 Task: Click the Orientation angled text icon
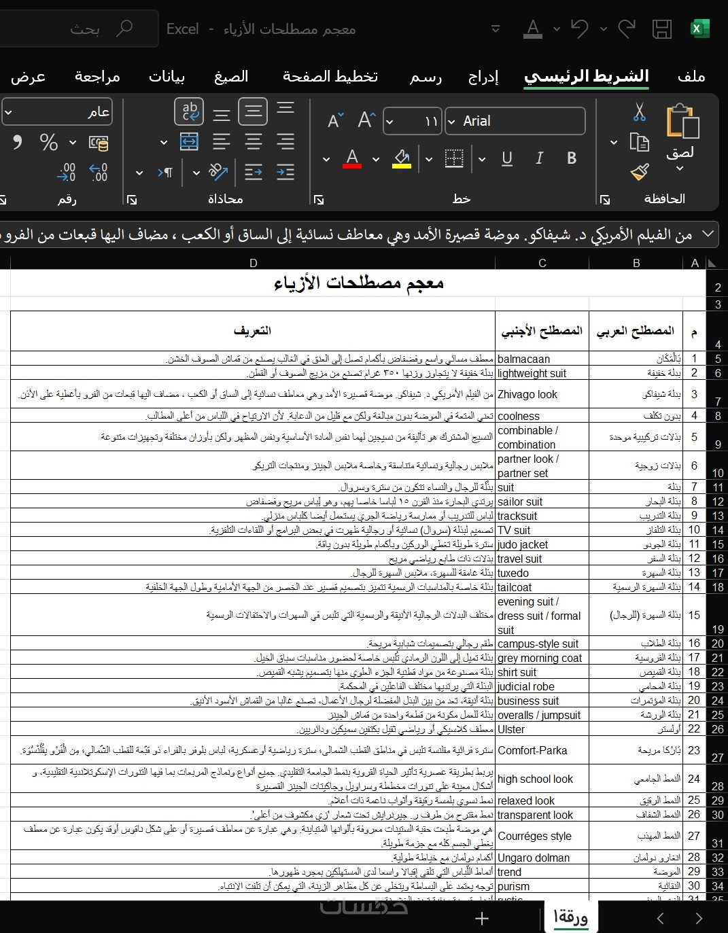click(218, 172)
